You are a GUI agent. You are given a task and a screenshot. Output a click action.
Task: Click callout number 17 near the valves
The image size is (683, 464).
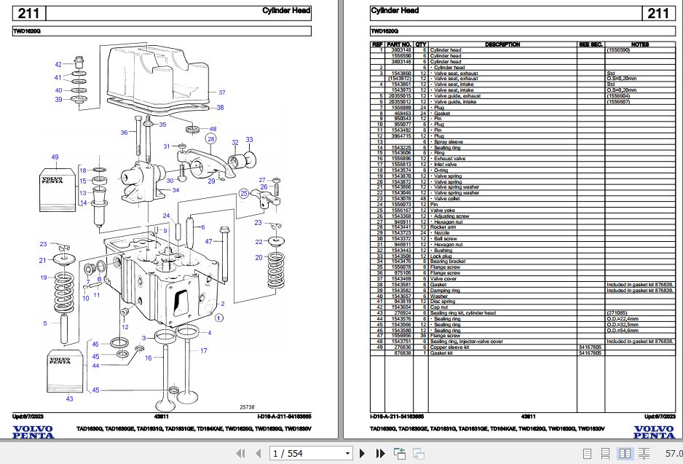tap(204, 350)
